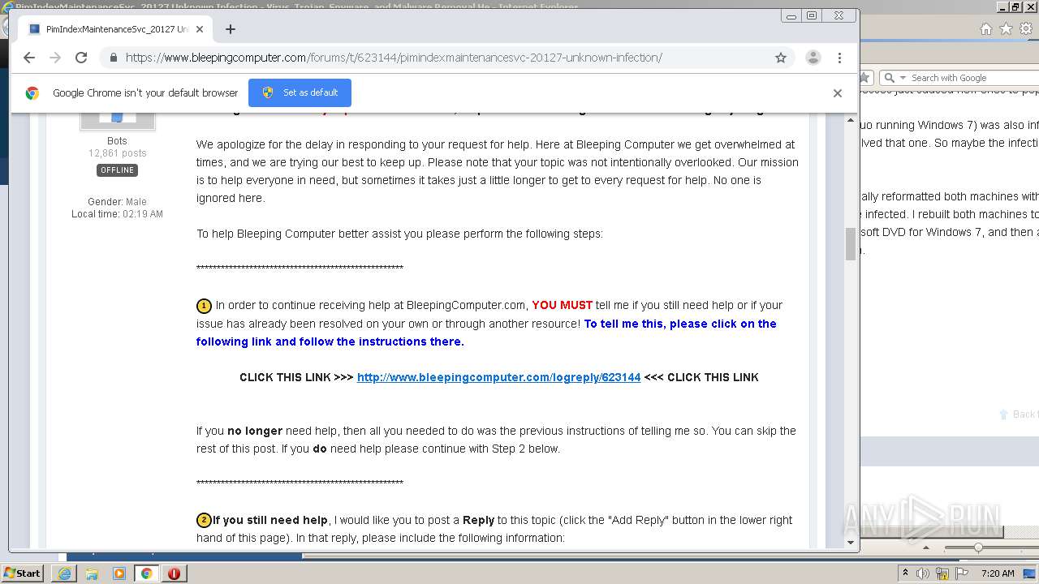This screenshot has height=584, width=1039.
Task: Click the '12,861 posts' text
Action: 117,153
